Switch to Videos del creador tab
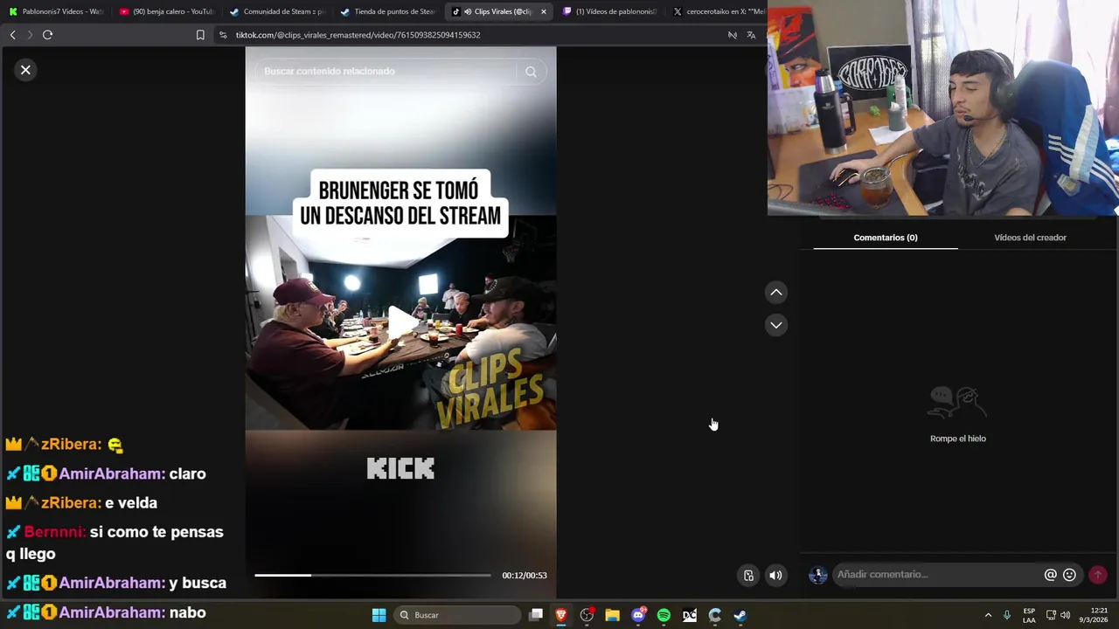Viewport: 1119px width, 629px height. tap(1030, 238)
